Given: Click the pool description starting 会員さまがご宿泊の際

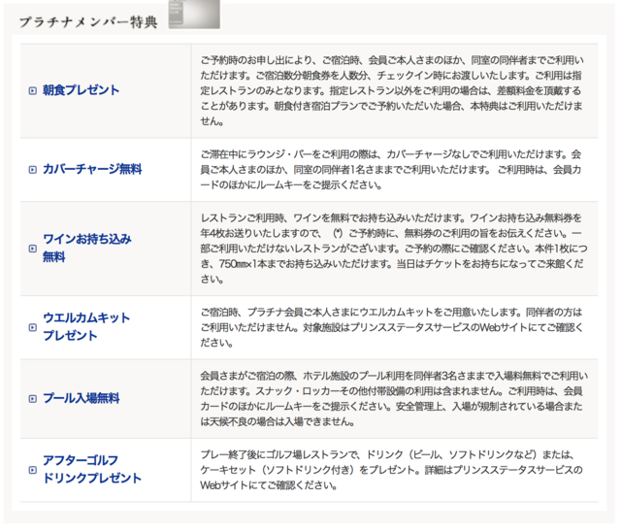Looking at the screenshot, I should 394,398.
